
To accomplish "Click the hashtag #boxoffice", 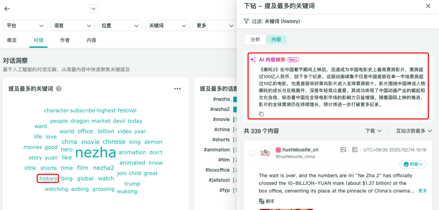I will 217,170.
